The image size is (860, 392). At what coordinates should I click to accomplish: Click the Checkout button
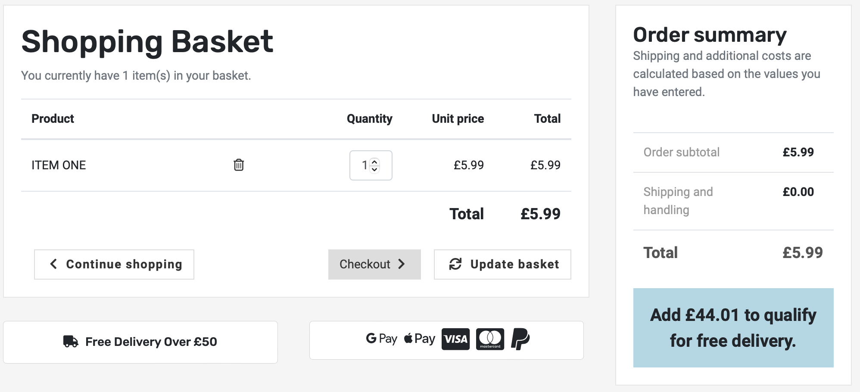pos(374,264)
